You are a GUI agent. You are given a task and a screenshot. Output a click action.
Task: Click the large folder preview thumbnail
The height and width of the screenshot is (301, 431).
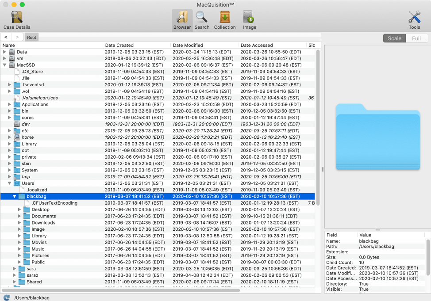click(x=377, y=137)
